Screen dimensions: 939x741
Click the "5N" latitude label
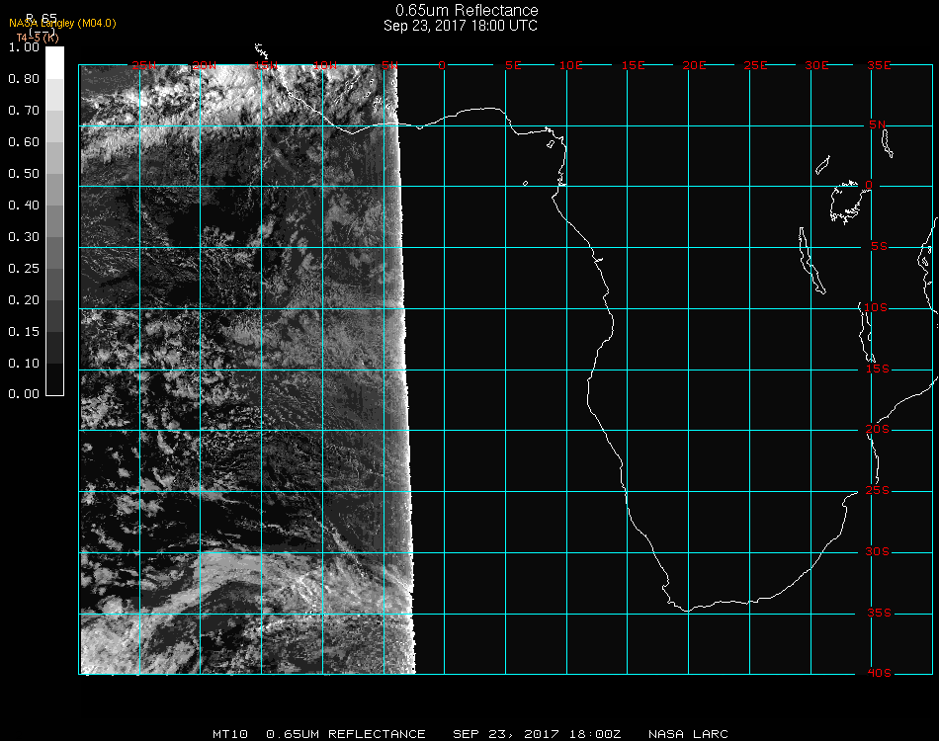[x=878, y=124]
